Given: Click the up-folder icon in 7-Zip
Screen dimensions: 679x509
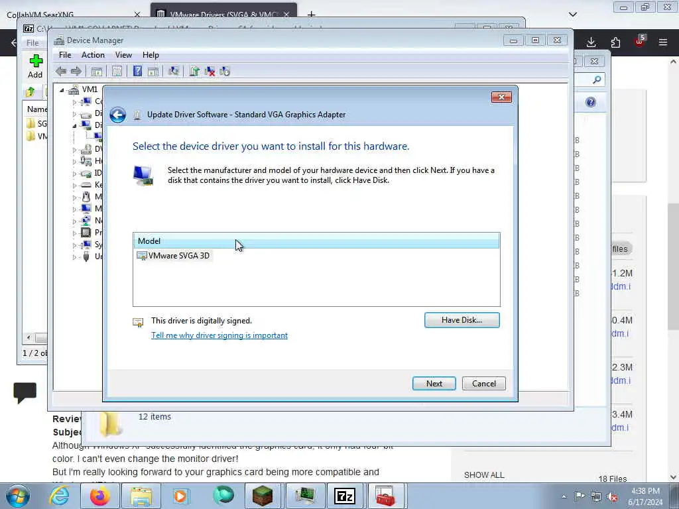Looking at the screenshot, I should click(31, 91).
